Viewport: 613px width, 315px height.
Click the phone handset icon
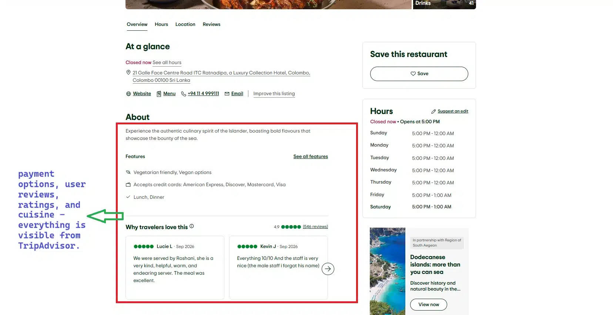click(183, 94)
